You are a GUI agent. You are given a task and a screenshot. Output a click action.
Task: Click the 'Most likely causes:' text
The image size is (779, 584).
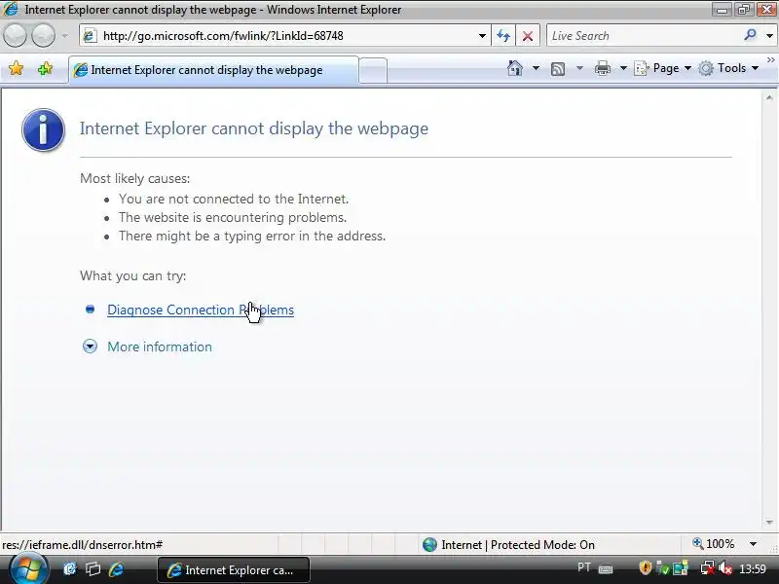tap(134, 178)
